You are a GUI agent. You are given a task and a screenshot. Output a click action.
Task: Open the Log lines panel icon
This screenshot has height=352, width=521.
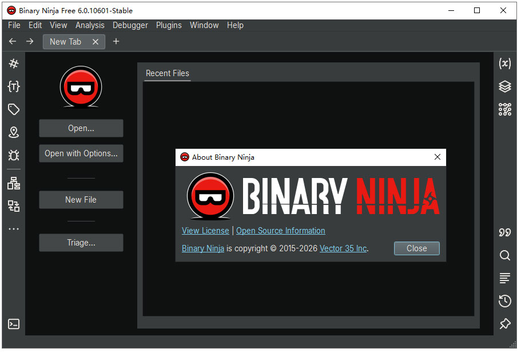pos(505,278)
